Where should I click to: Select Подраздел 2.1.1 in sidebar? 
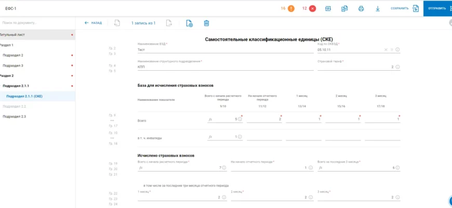(37, 86)
